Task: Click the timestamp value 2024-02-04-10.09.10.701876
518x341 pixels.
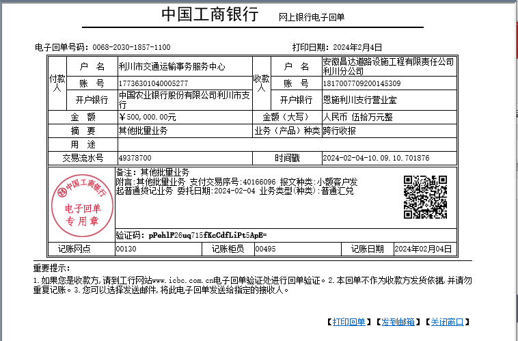Action: pyautogui.click(x=376, y=158)
